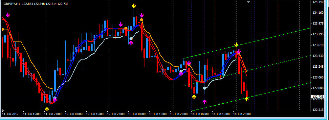Image resolution: width=329 pixels, height=120 pixels.
Task: Click time label 11 Jun 15:00
Action: click(x=32, y=114)
